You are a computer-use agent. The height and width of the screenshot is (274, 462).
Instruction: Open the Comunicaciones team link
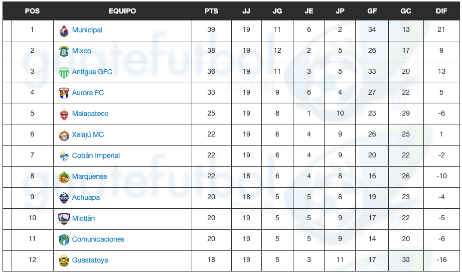(98, 239)
